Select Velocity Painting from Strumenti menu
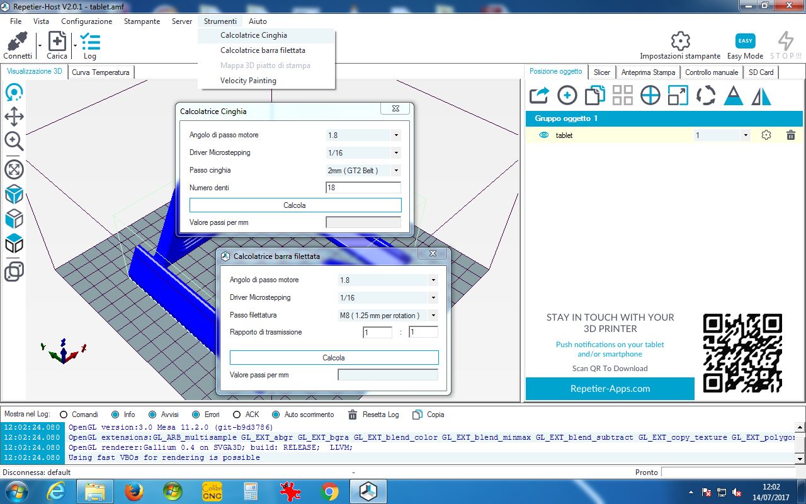806x504 pixels. click(x=248, y=81)
